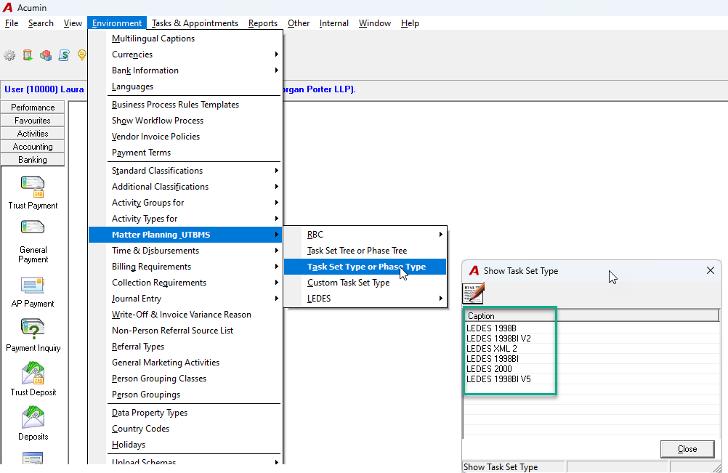Click the Acumin logo in the title bar
Screen dimensions: 728x473
click(x=8, y=8)
